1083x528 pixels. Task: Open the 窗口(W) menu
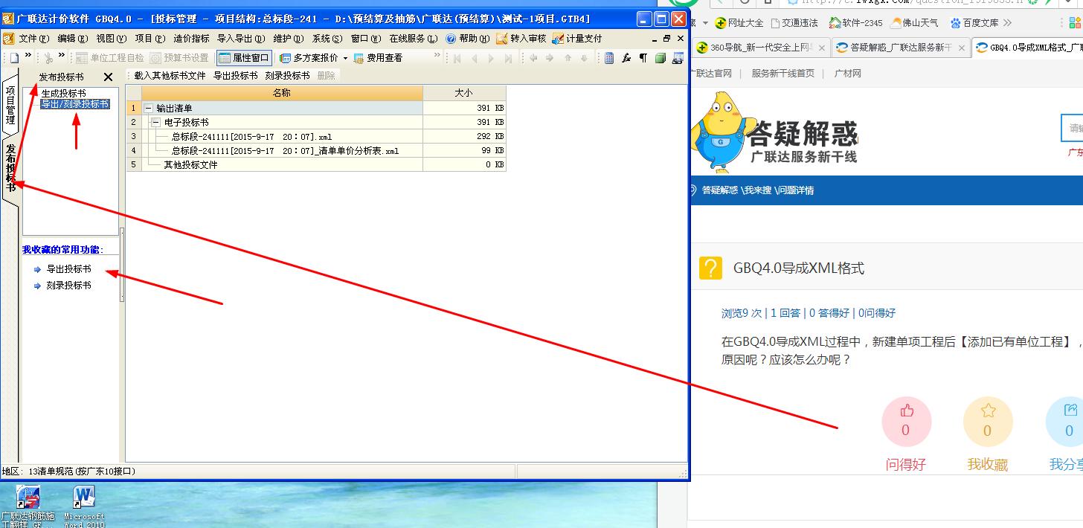point(366,39)
